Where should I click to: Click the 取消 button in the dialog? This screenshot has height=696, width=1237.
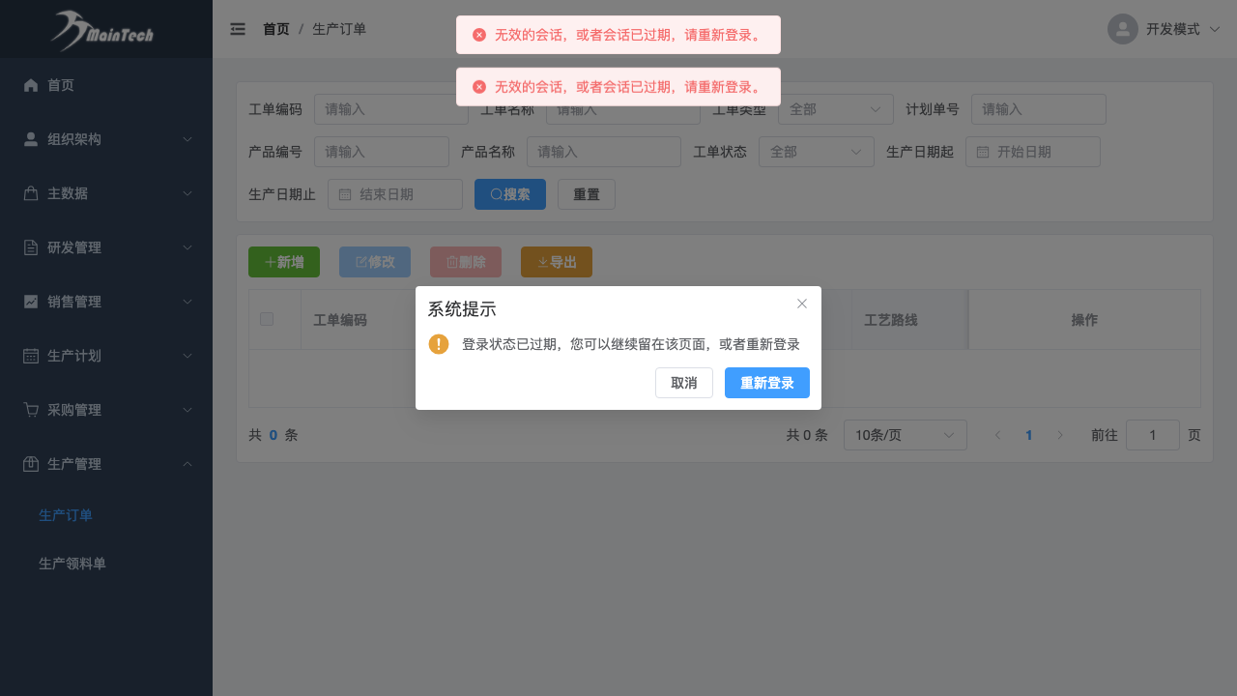[x=683, y=383]
